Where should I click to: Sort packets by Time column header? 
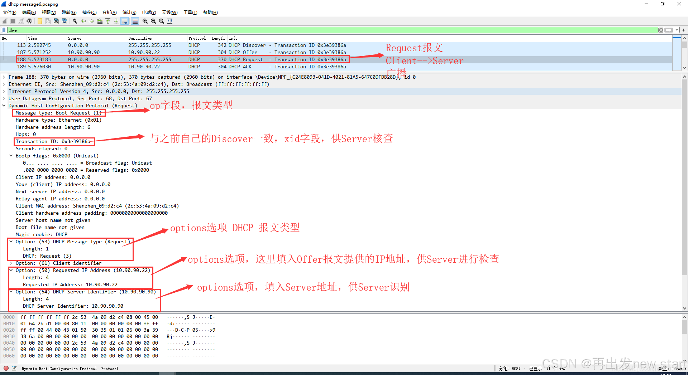click(47, 38)
